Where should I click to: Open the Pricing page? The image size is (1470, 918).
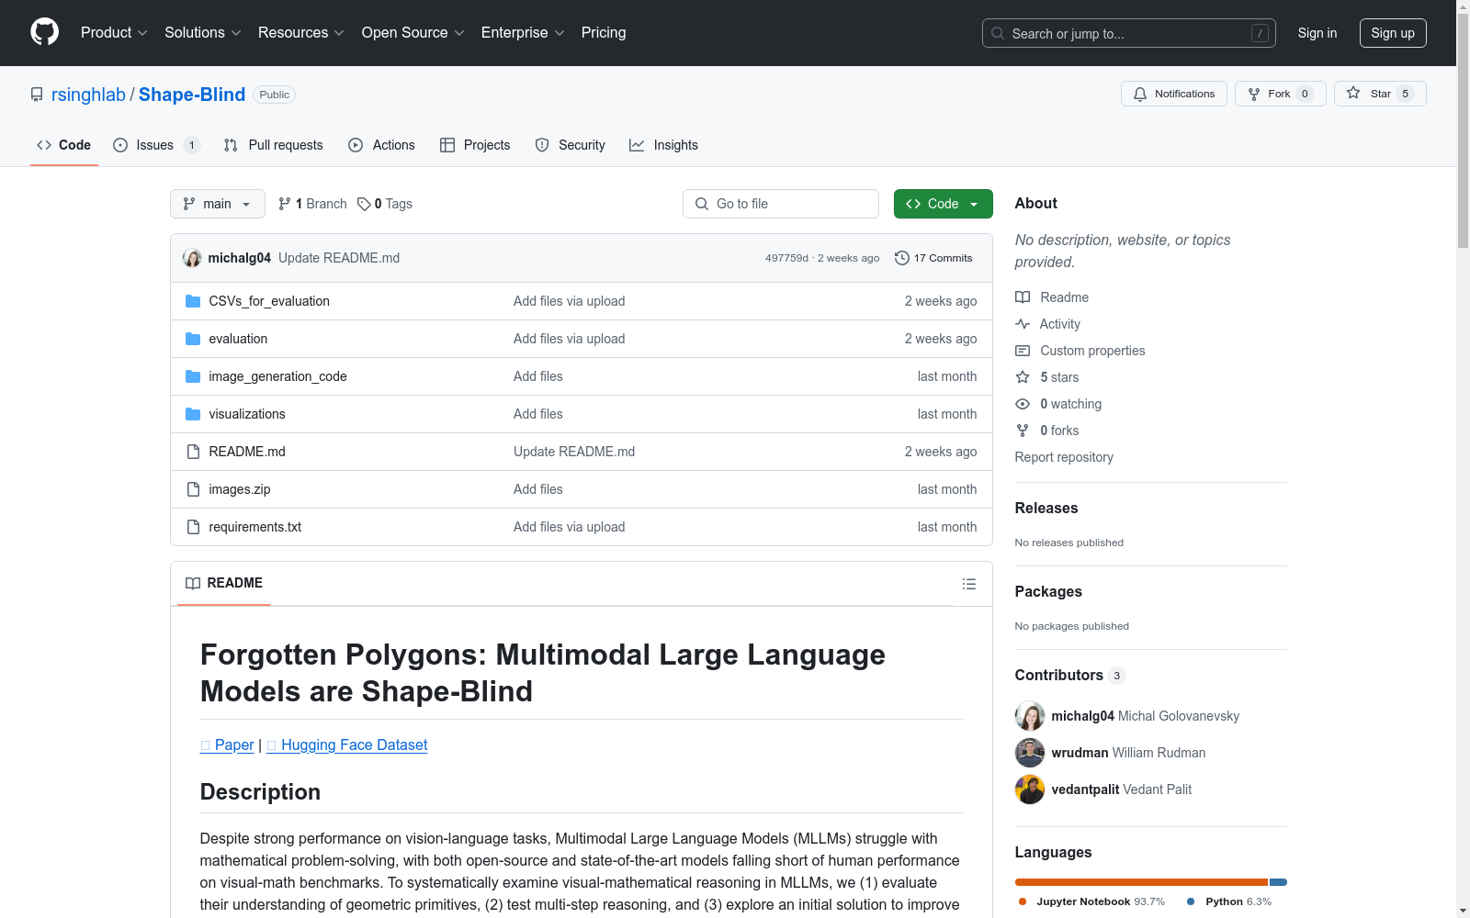(x=604, y=33)
